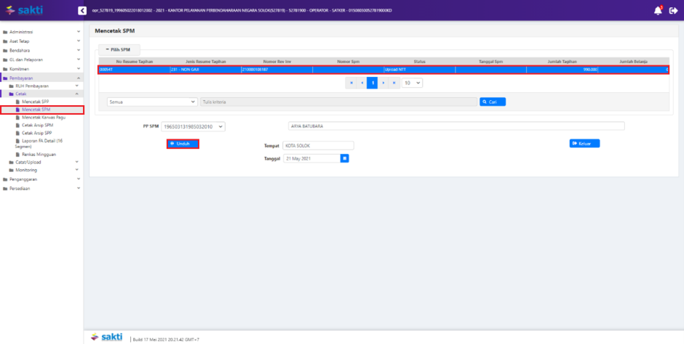Go to the previous results page

[x=362, y=83]
